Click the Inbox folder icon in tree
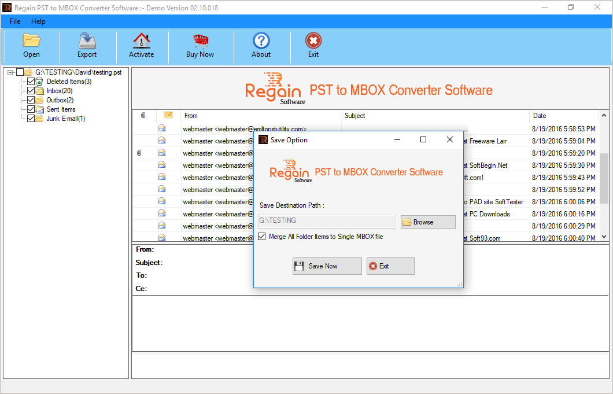The width and height of the screenshot is (613, 394). tap(39, 91)
